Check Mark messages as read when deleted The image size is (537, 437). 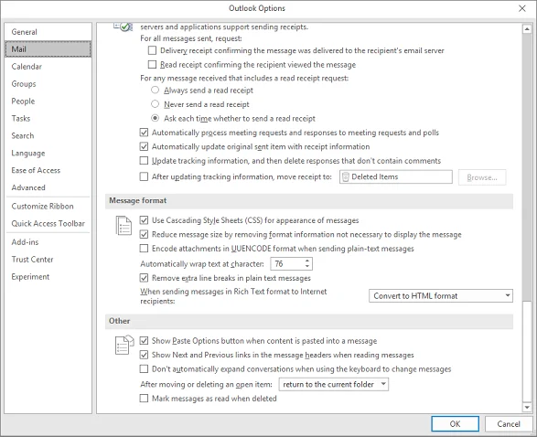point(144,399)
